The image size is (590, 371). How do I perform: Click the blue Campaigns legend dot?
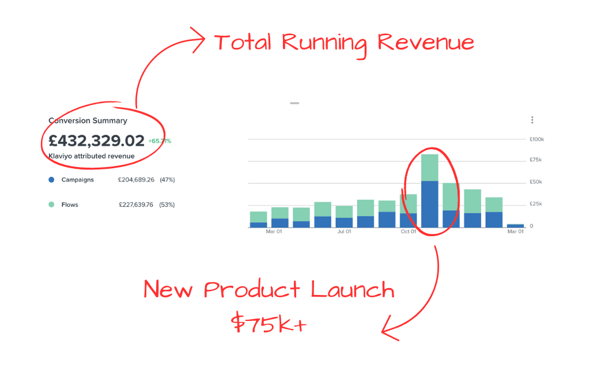[52, 180]
